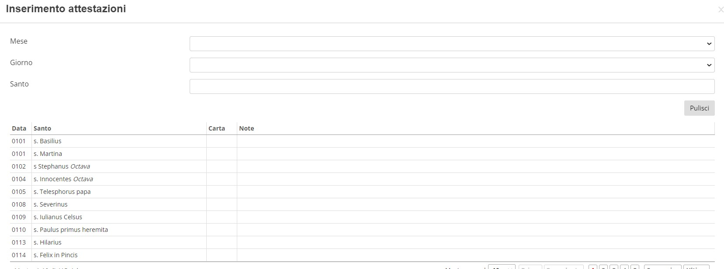724x269 pixels.
Task: Select the s Stephanus Octava row
Action: point(363,166)
